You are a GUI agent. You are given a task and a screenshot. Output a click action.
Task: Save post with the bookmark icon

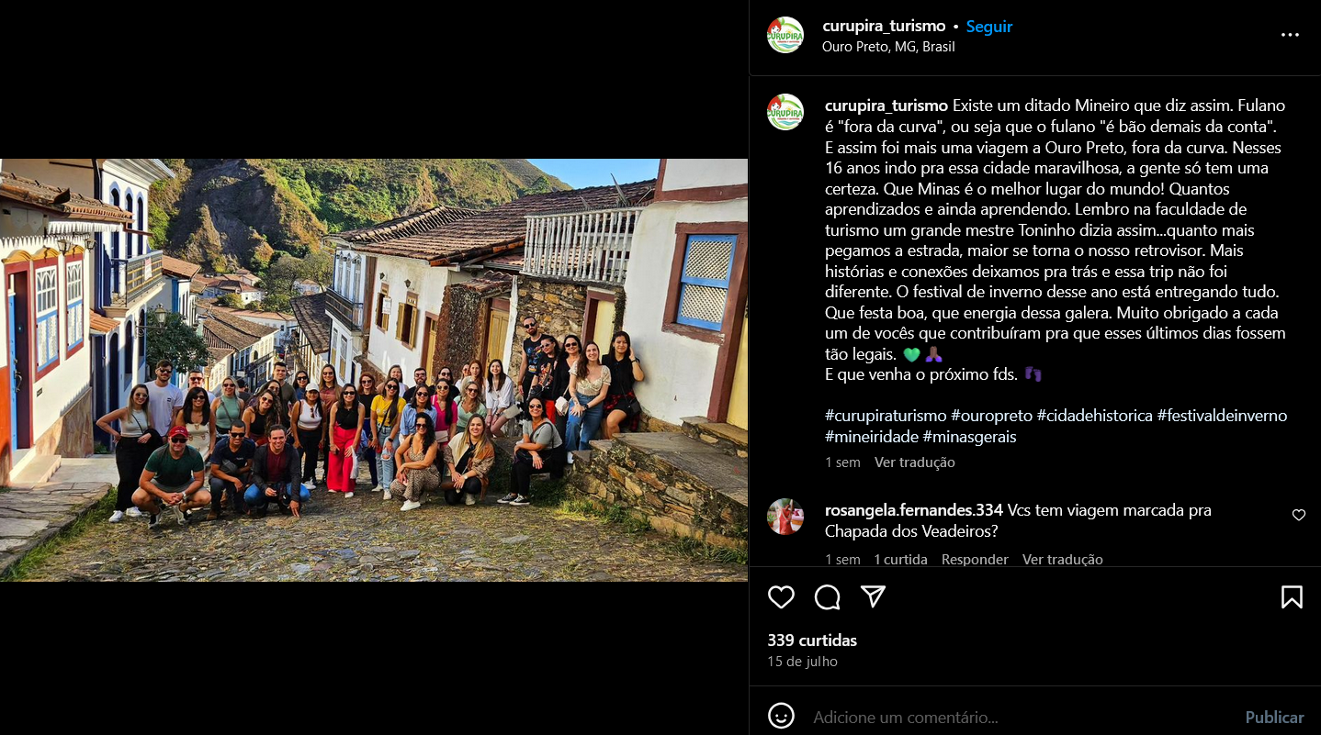(1292, 597)
